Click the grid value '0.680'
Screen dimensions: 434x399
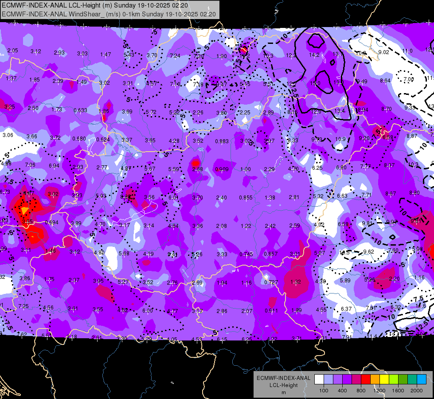point(79,138)
